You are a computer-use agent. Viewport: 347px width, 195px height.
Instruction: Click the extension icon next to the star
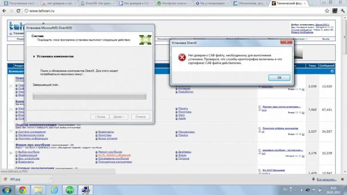click(335, 11)
